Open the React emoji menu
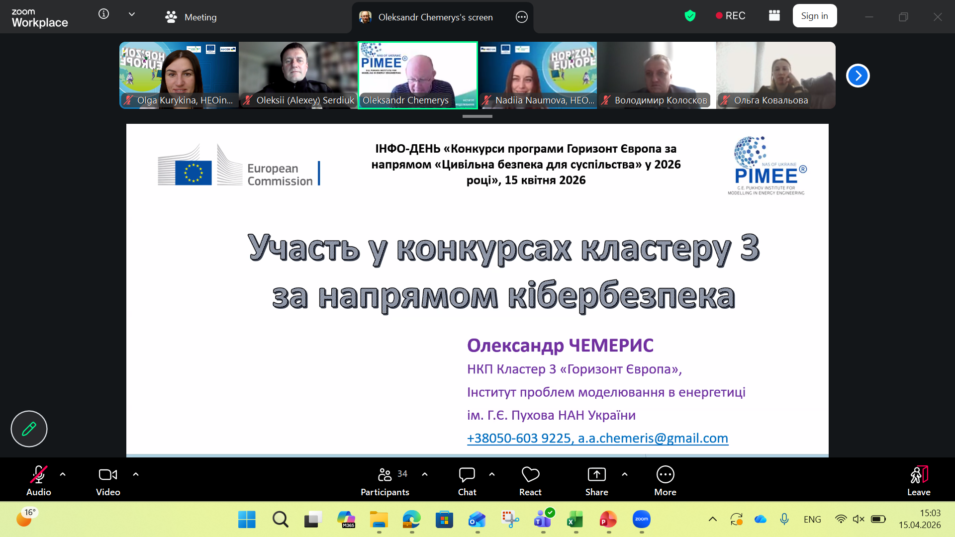955x537 pixels. point(530,481)
